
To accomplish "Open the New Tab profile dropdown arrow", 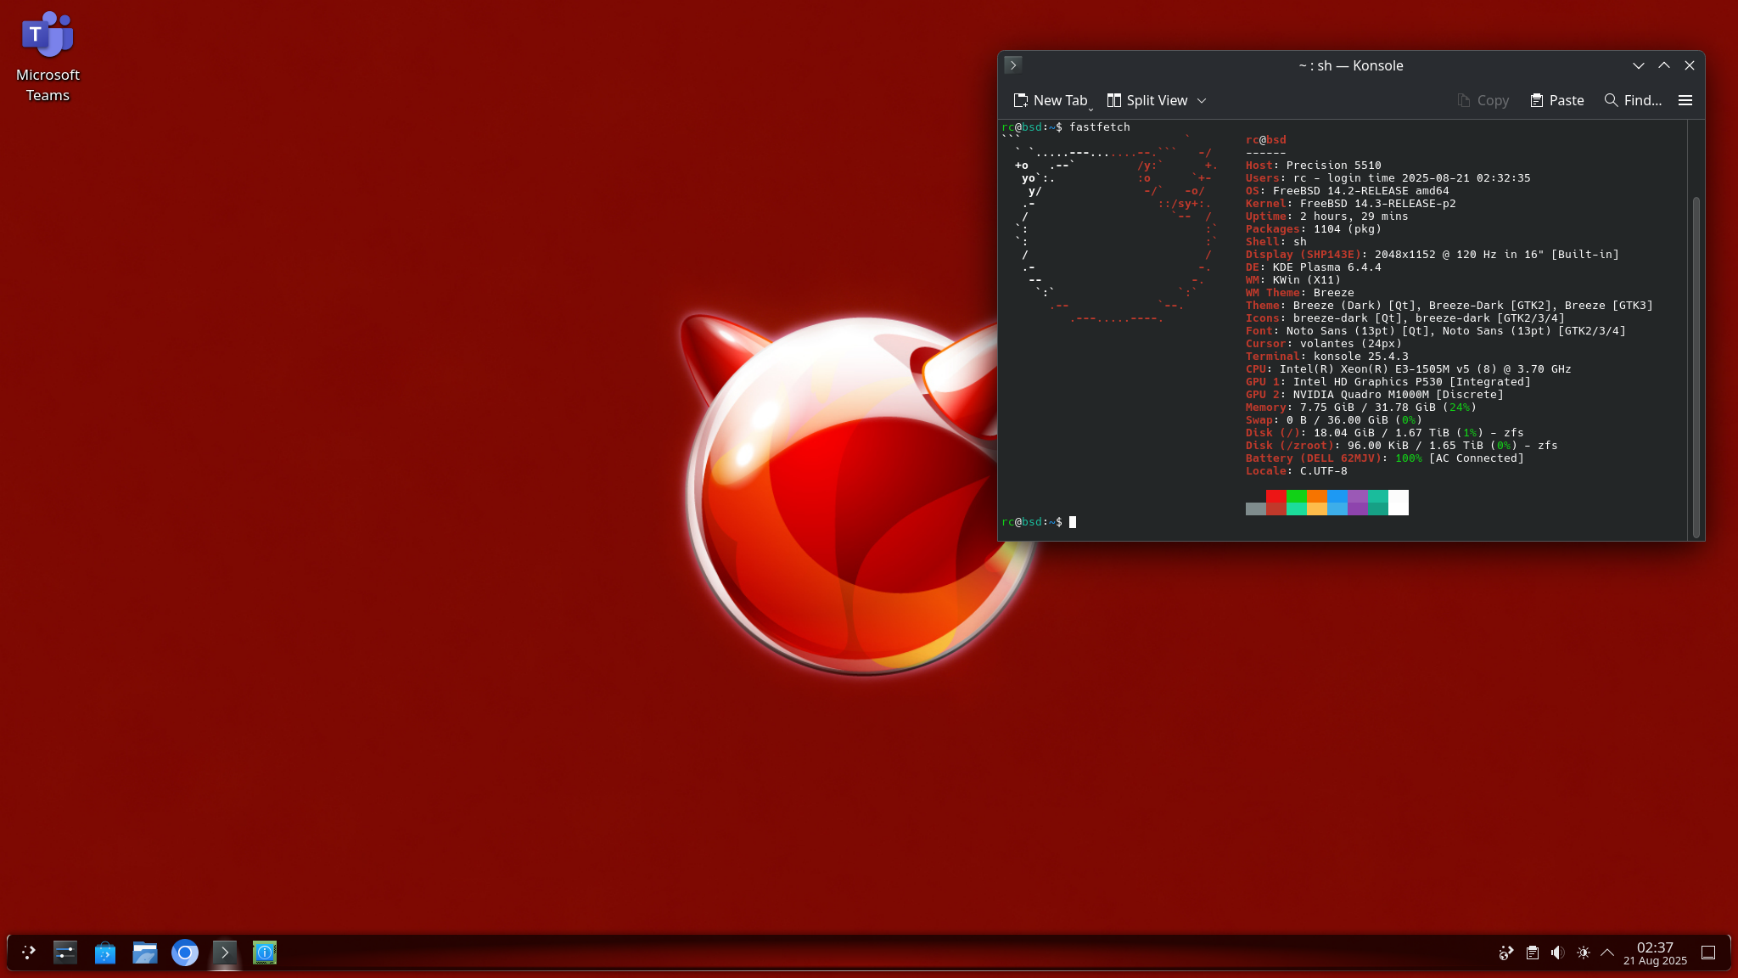I will [1091, 108].
